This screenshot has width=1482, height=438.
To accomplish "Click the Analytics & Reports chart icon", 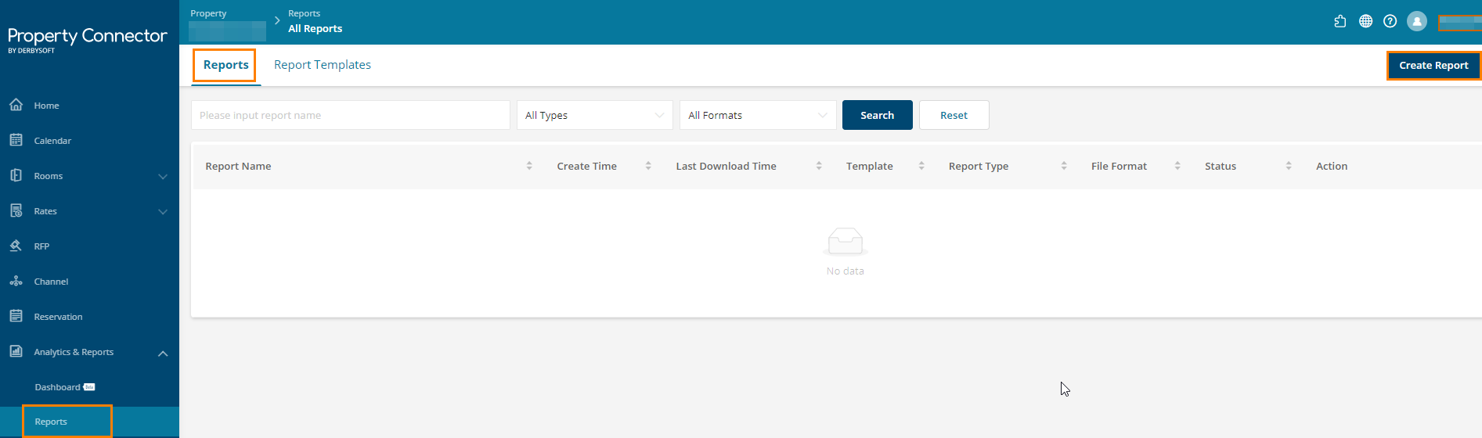I will [16, 351].
